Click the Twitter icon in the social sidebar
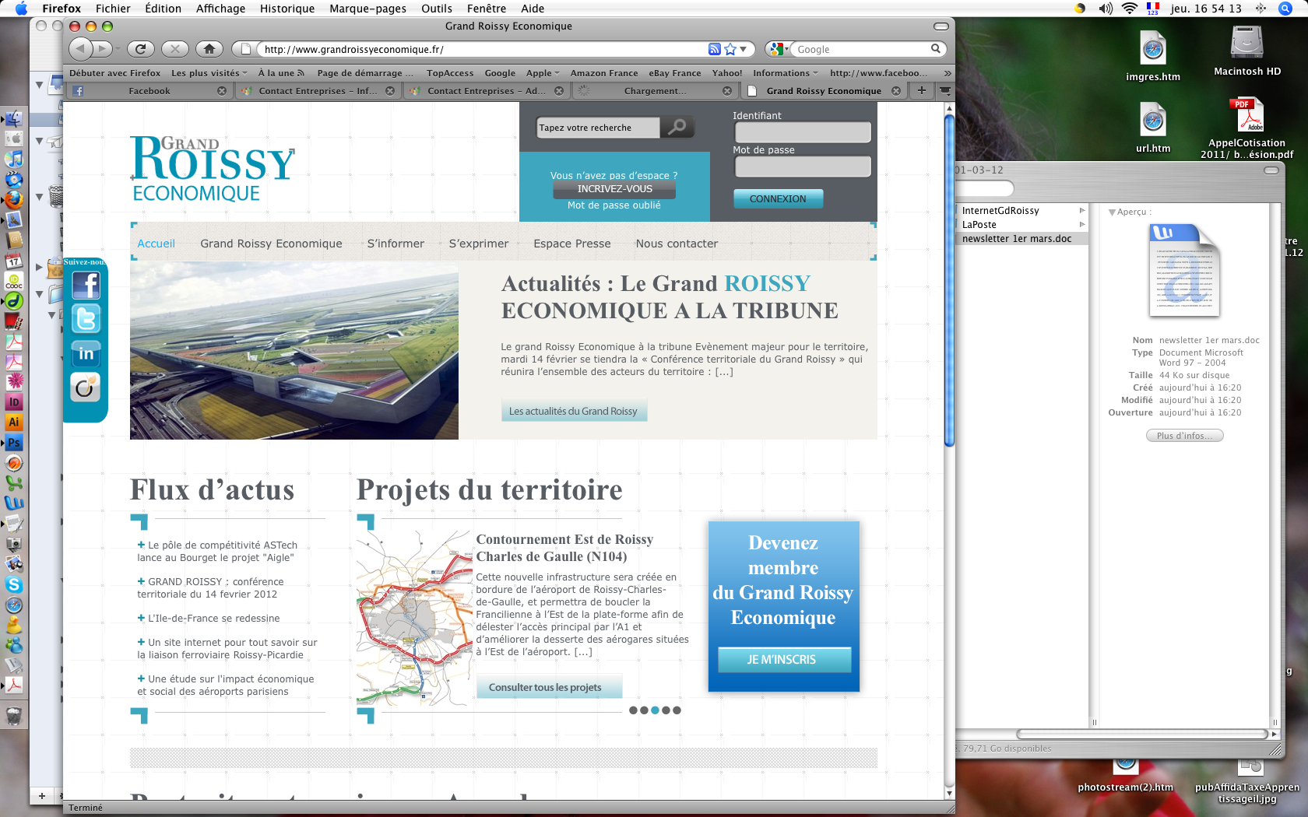The height and width of the screenshot is (817, 1308). pos(86,319)
